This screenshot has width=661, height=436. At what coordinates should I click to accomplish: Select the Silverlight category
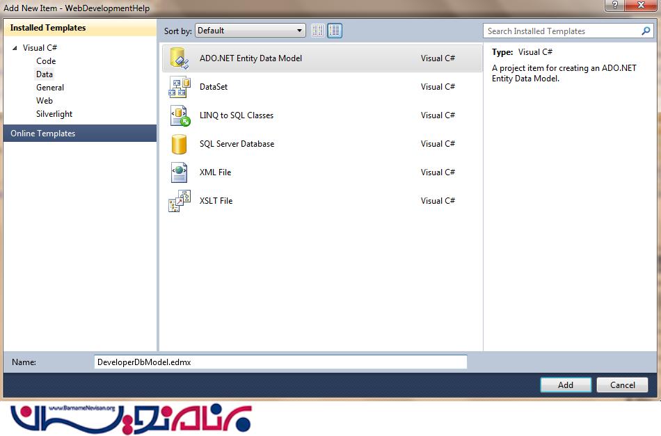point(54,114)
